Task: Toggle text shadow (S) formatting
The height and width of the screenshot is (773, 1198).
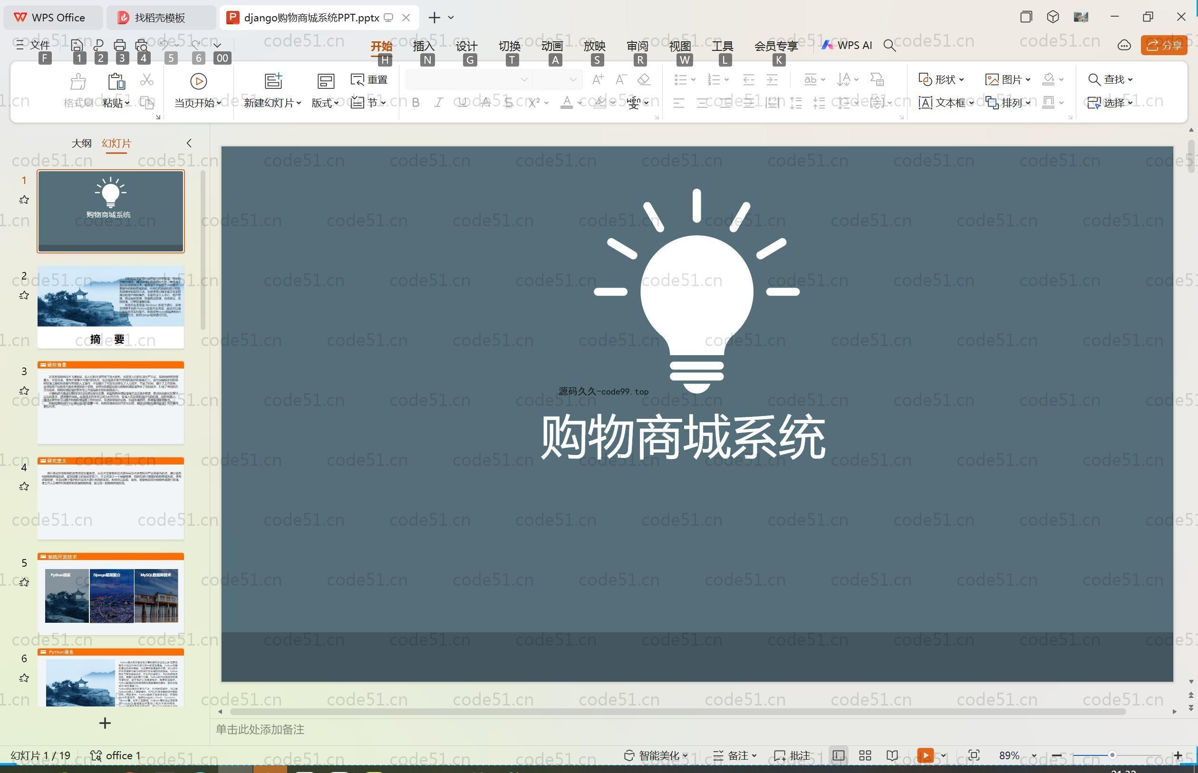Action: [x=509, y=103]
